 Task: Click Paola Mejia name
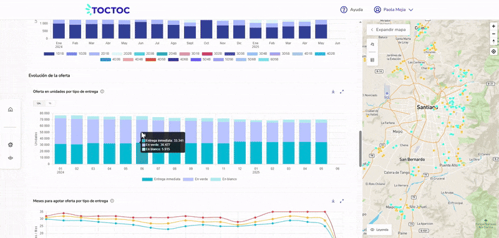(394, 10)
